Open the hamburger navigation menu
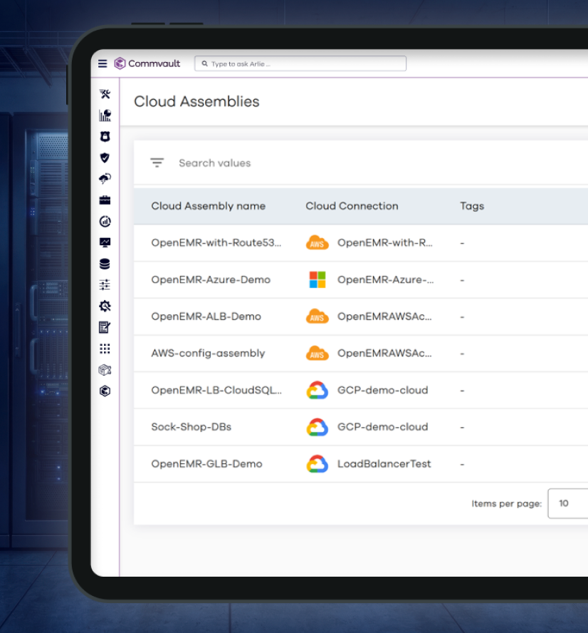588x633 pixels. pos(103,63)
